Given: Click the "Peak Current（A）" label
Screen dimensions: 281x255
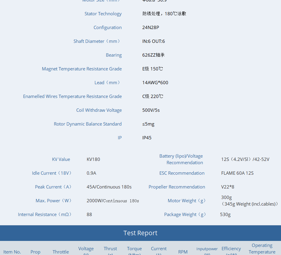Looking at the screenshot, I should pos(53,187).
